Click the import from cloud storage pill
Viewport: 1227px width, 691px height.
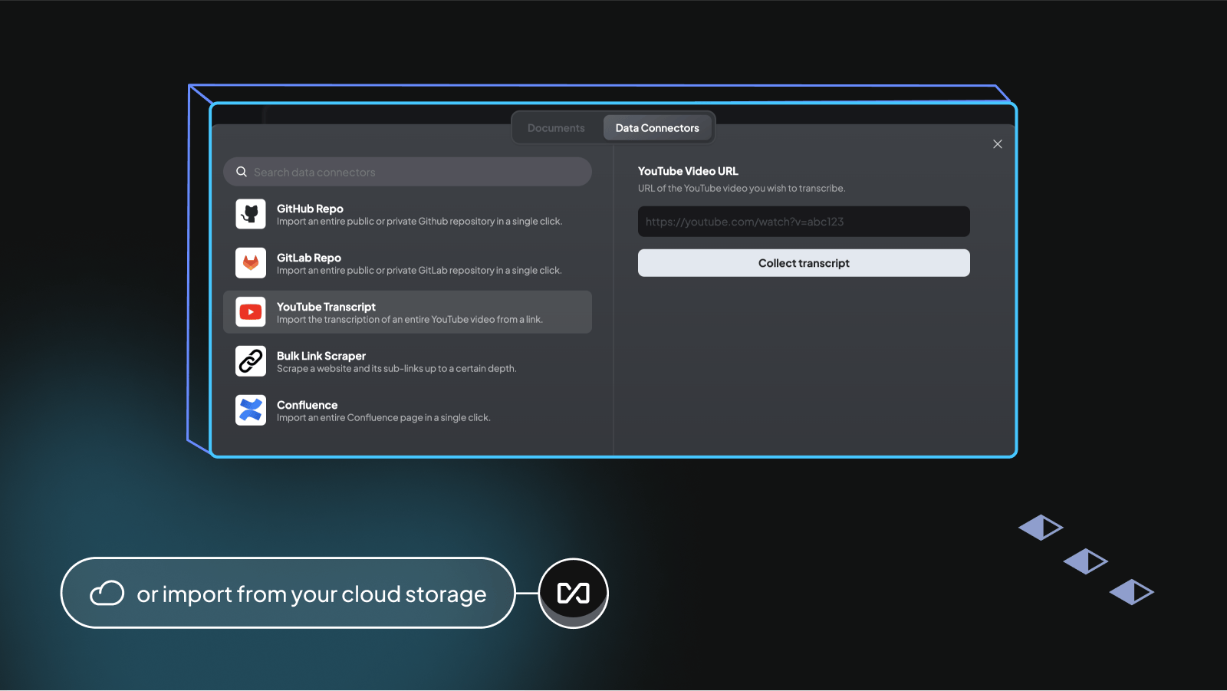[x=288, y=593]
